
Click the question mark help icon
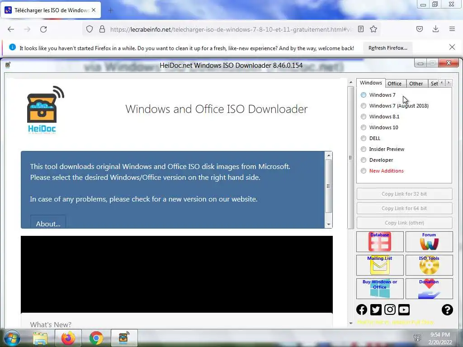coord(447,309)
